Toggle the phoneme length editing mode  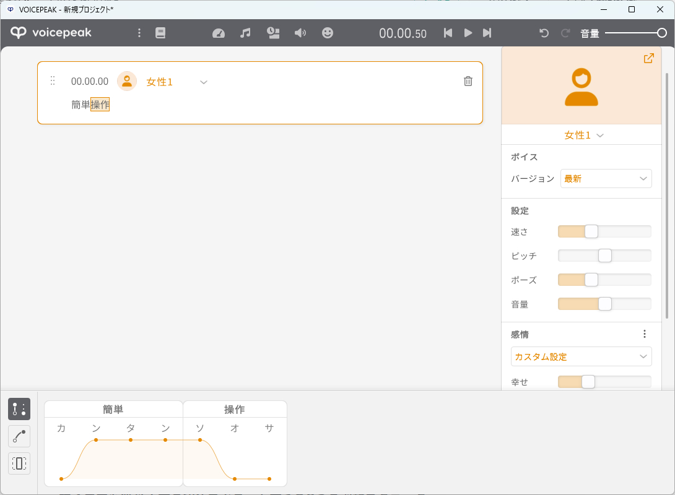click(19, 463)
